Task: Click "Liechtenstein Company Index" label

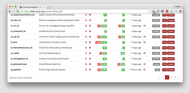Action: [x=53, y=42]
